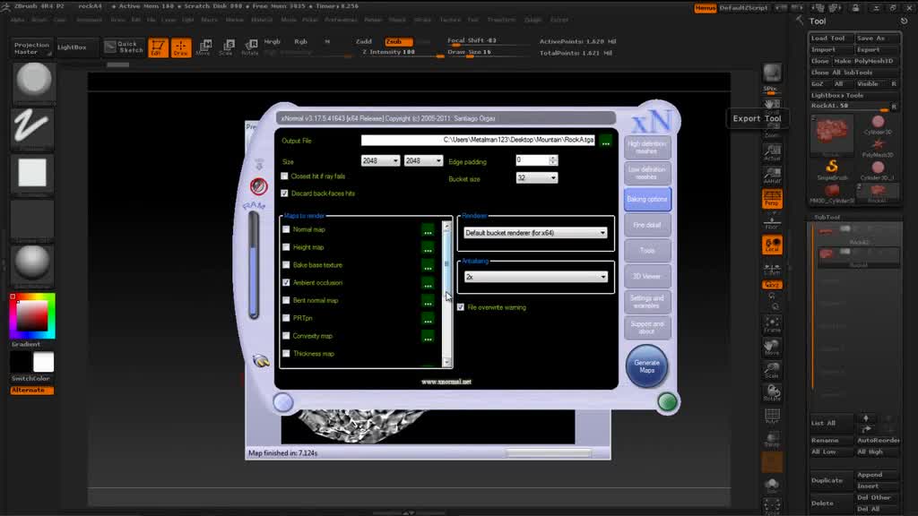
Task: Click the AAHalf icon
Action: (772, 176)
